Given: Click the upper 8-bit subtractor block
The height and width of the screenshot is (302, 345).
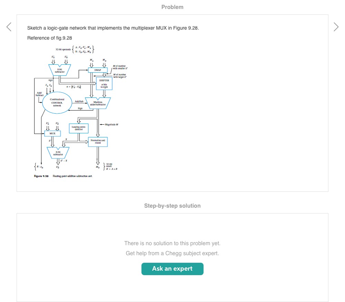Looking at the screenshot, I should pyautogui.click(x=60, y=70).
